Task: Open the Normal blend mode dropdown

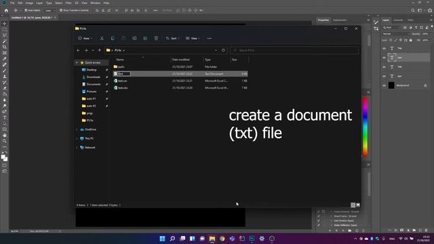Action: coord(395,34)
